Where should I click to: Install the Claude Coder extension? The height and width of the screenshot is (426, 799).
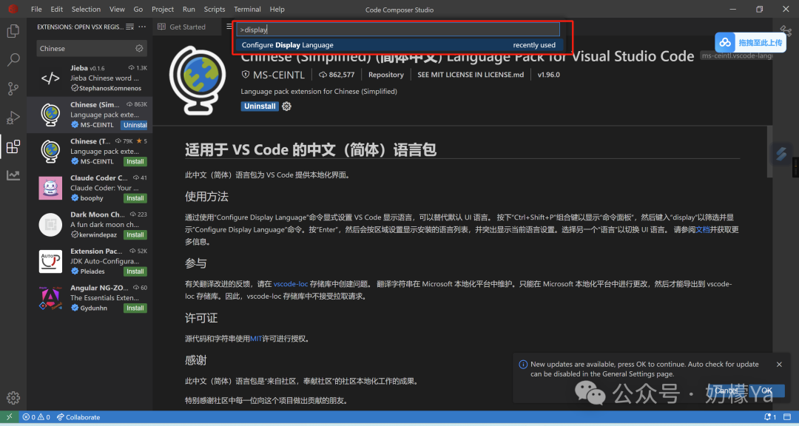(x=135, y=198)
